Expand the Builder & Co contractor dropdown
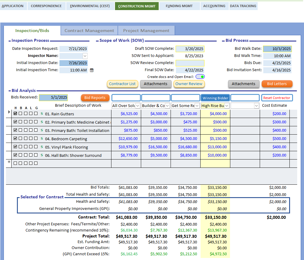Image resolution: width=304 pixels, height=260 pixels. pyautogui.click(x=168, y=106)
